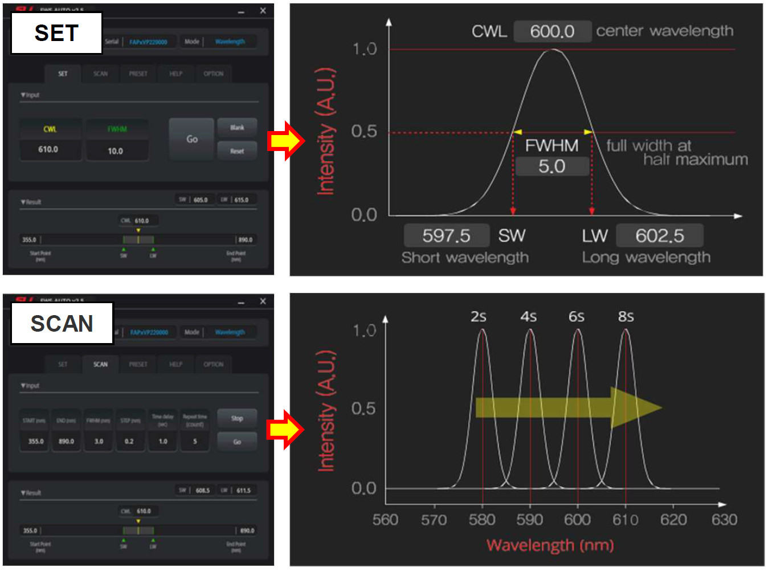Minimize the bottom SCAN window
This screenshot has width=768, height=571.
click(241, 302)
